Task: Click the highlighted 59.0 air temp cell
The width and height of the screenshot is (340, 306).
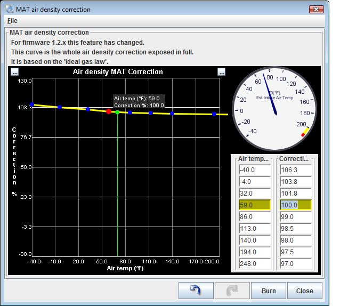Action: pyautogui.click(x=253, y=205)
